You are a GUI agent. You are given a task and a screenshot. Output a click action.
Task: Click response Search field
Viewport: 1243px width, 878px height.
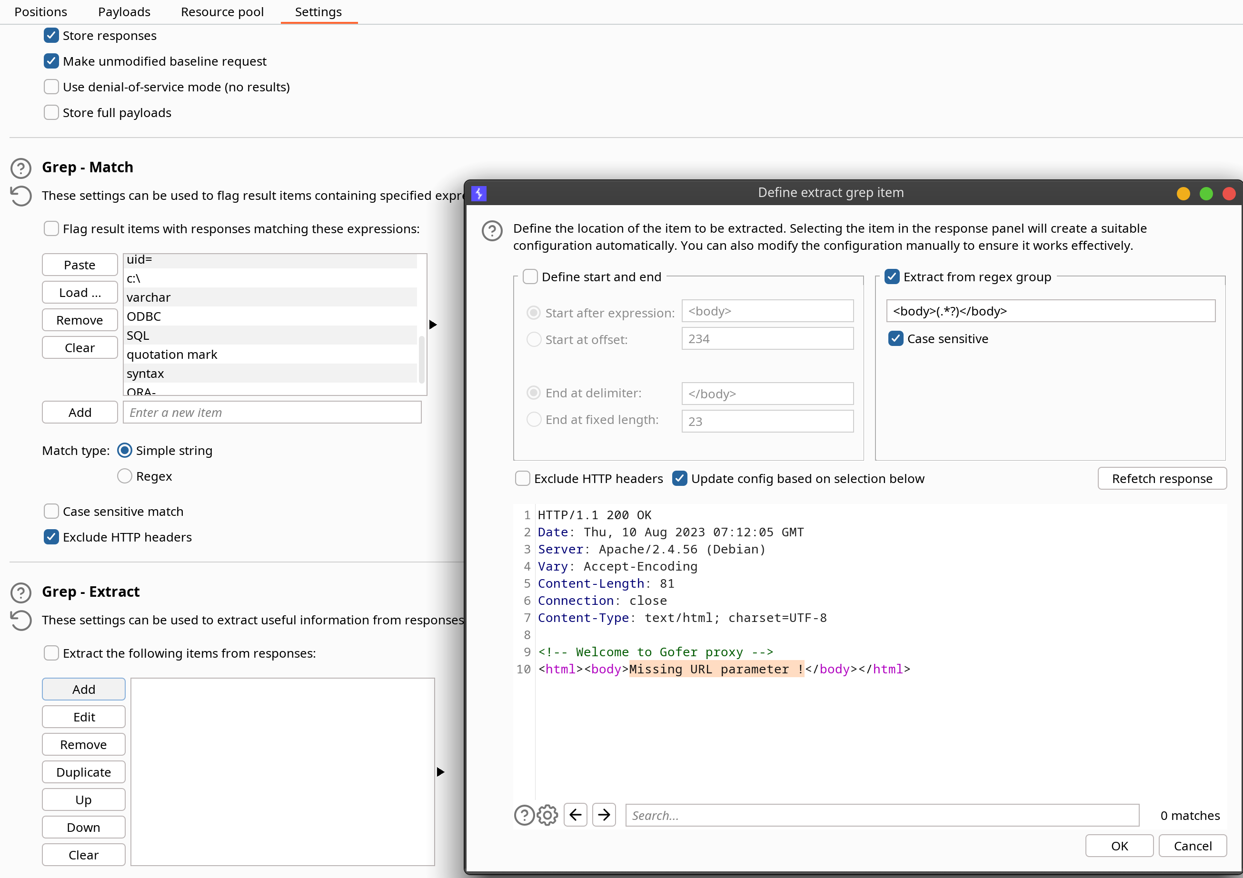point(882,815)
